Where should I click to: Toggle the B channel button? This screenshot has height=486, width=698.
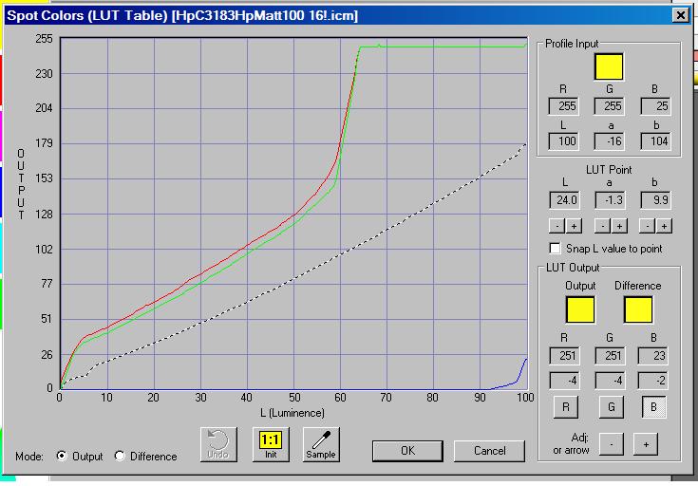tap(653, 407)
